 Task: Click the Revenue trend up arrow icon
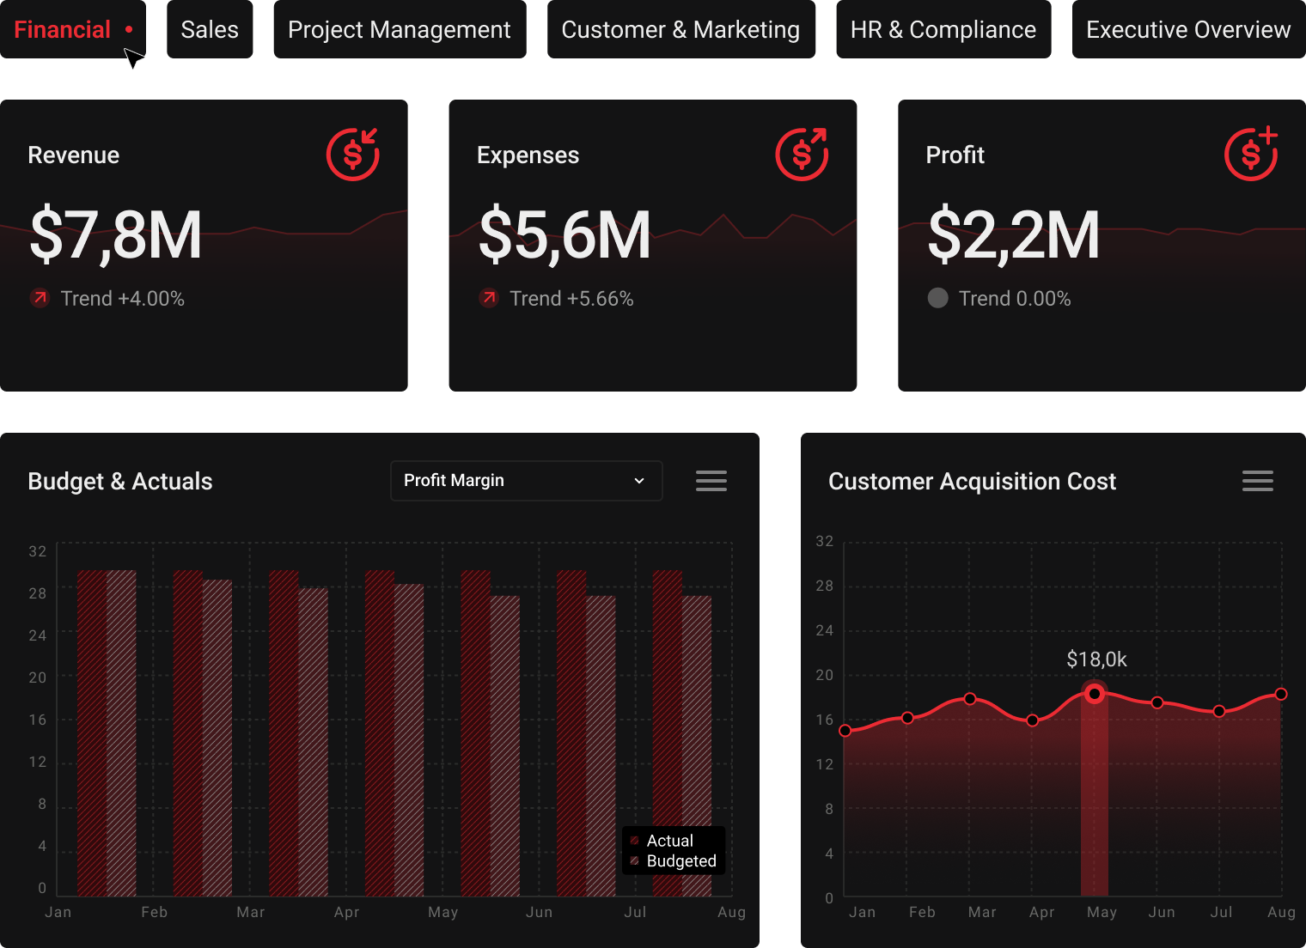tap(40, 298)
